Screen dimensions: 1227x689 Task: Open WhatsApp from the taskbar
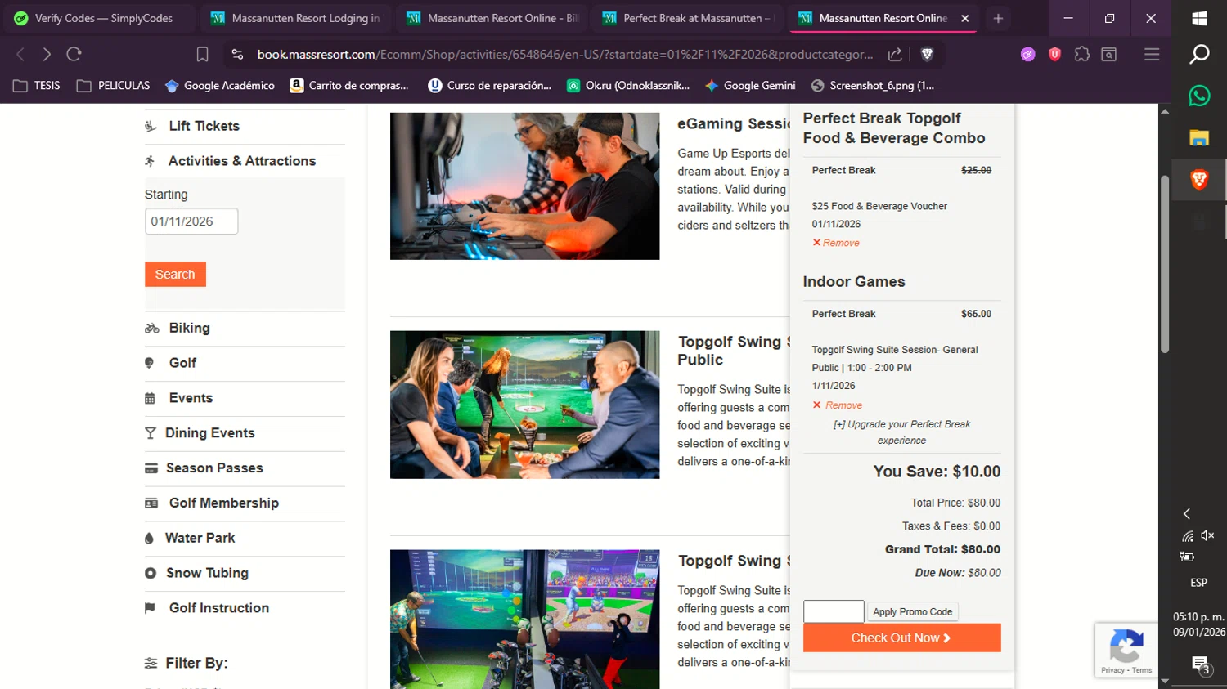[x=1199, y=96]
